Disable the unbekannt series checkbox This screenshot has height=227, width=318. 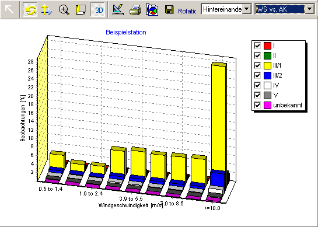(257, 105)
